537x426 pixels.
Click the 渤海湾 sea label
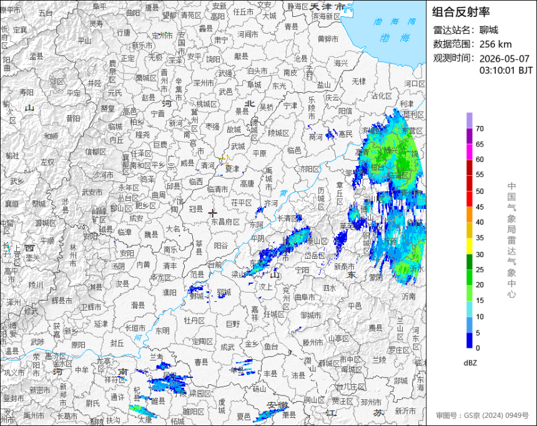point(395,22)
